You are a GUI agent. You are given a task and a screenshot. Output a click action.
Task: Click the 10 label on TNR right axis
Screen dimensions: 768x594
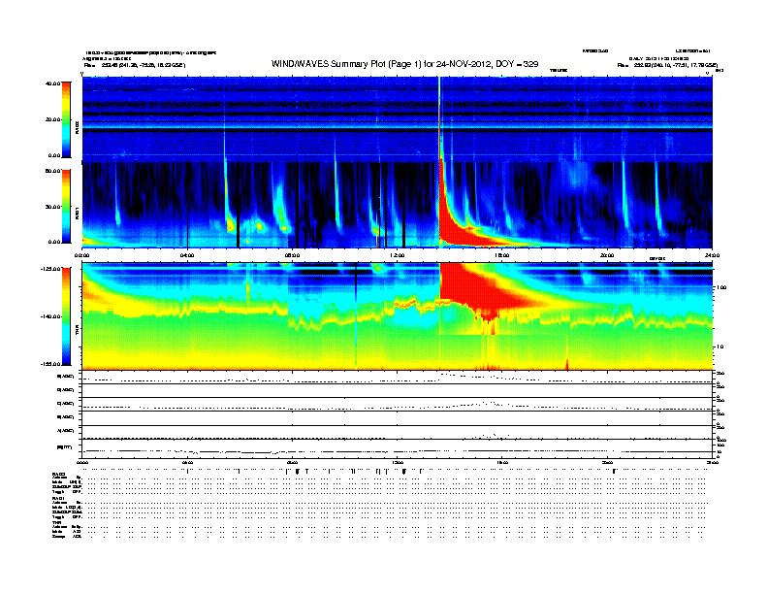[720, 347]
